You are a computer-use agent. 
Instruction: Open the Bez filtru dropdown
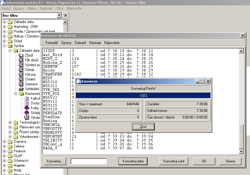click(x=59, y=16)
